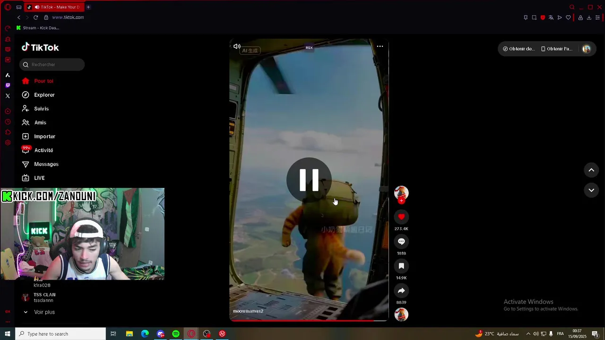605x340 pixels.
Task: Reload the TikTok page
Action: pyautogui.click(x=35, y=17)
